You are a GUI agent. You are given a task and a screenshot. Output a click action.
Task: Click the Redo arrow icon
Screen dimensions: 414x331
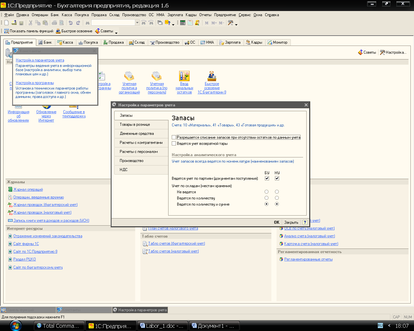click(x=78, y=23)
